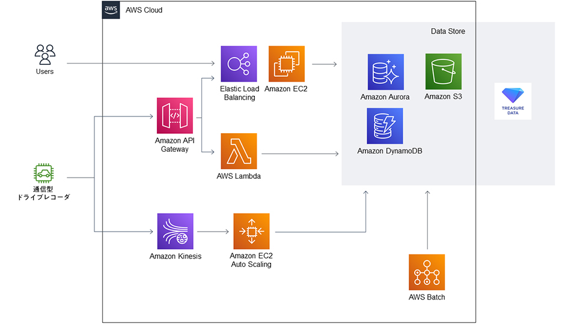Click the AWS Lambda icon

pos(239,151)
